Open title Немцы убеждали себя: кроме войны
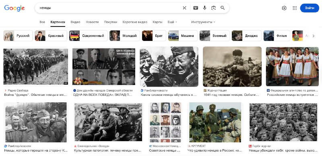This screenshot has width=322, height=156. point(283,150)
